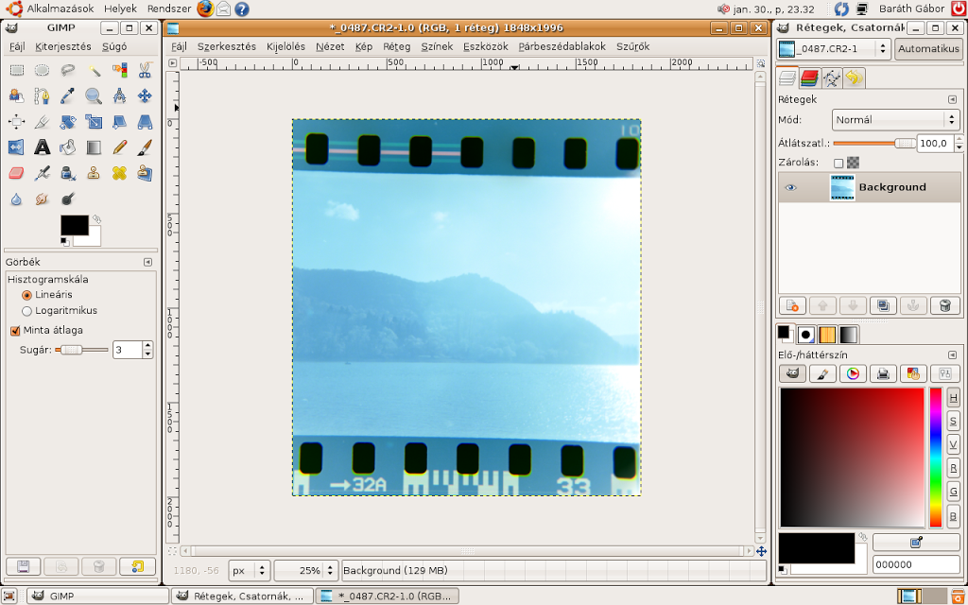The width and height of the screenshot is (968, 605).
Task: Toggle Zárolás alpha lock checkbox
Action: (x=838, y=163)
